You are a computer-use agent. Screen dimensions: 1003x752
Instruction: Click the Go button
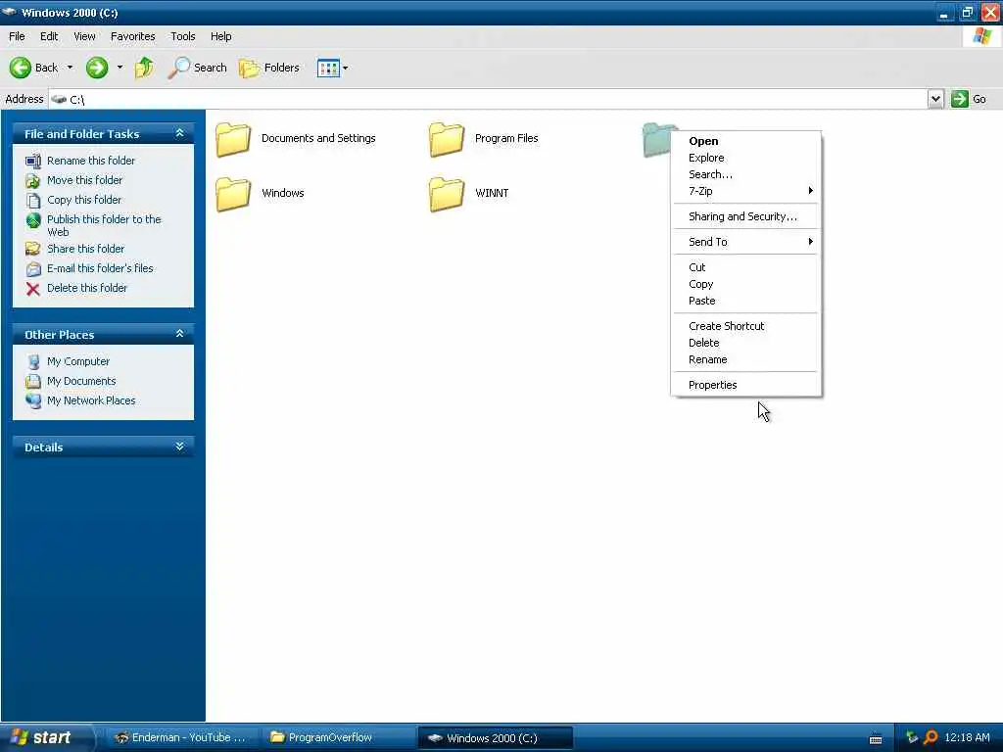[969, 99]
